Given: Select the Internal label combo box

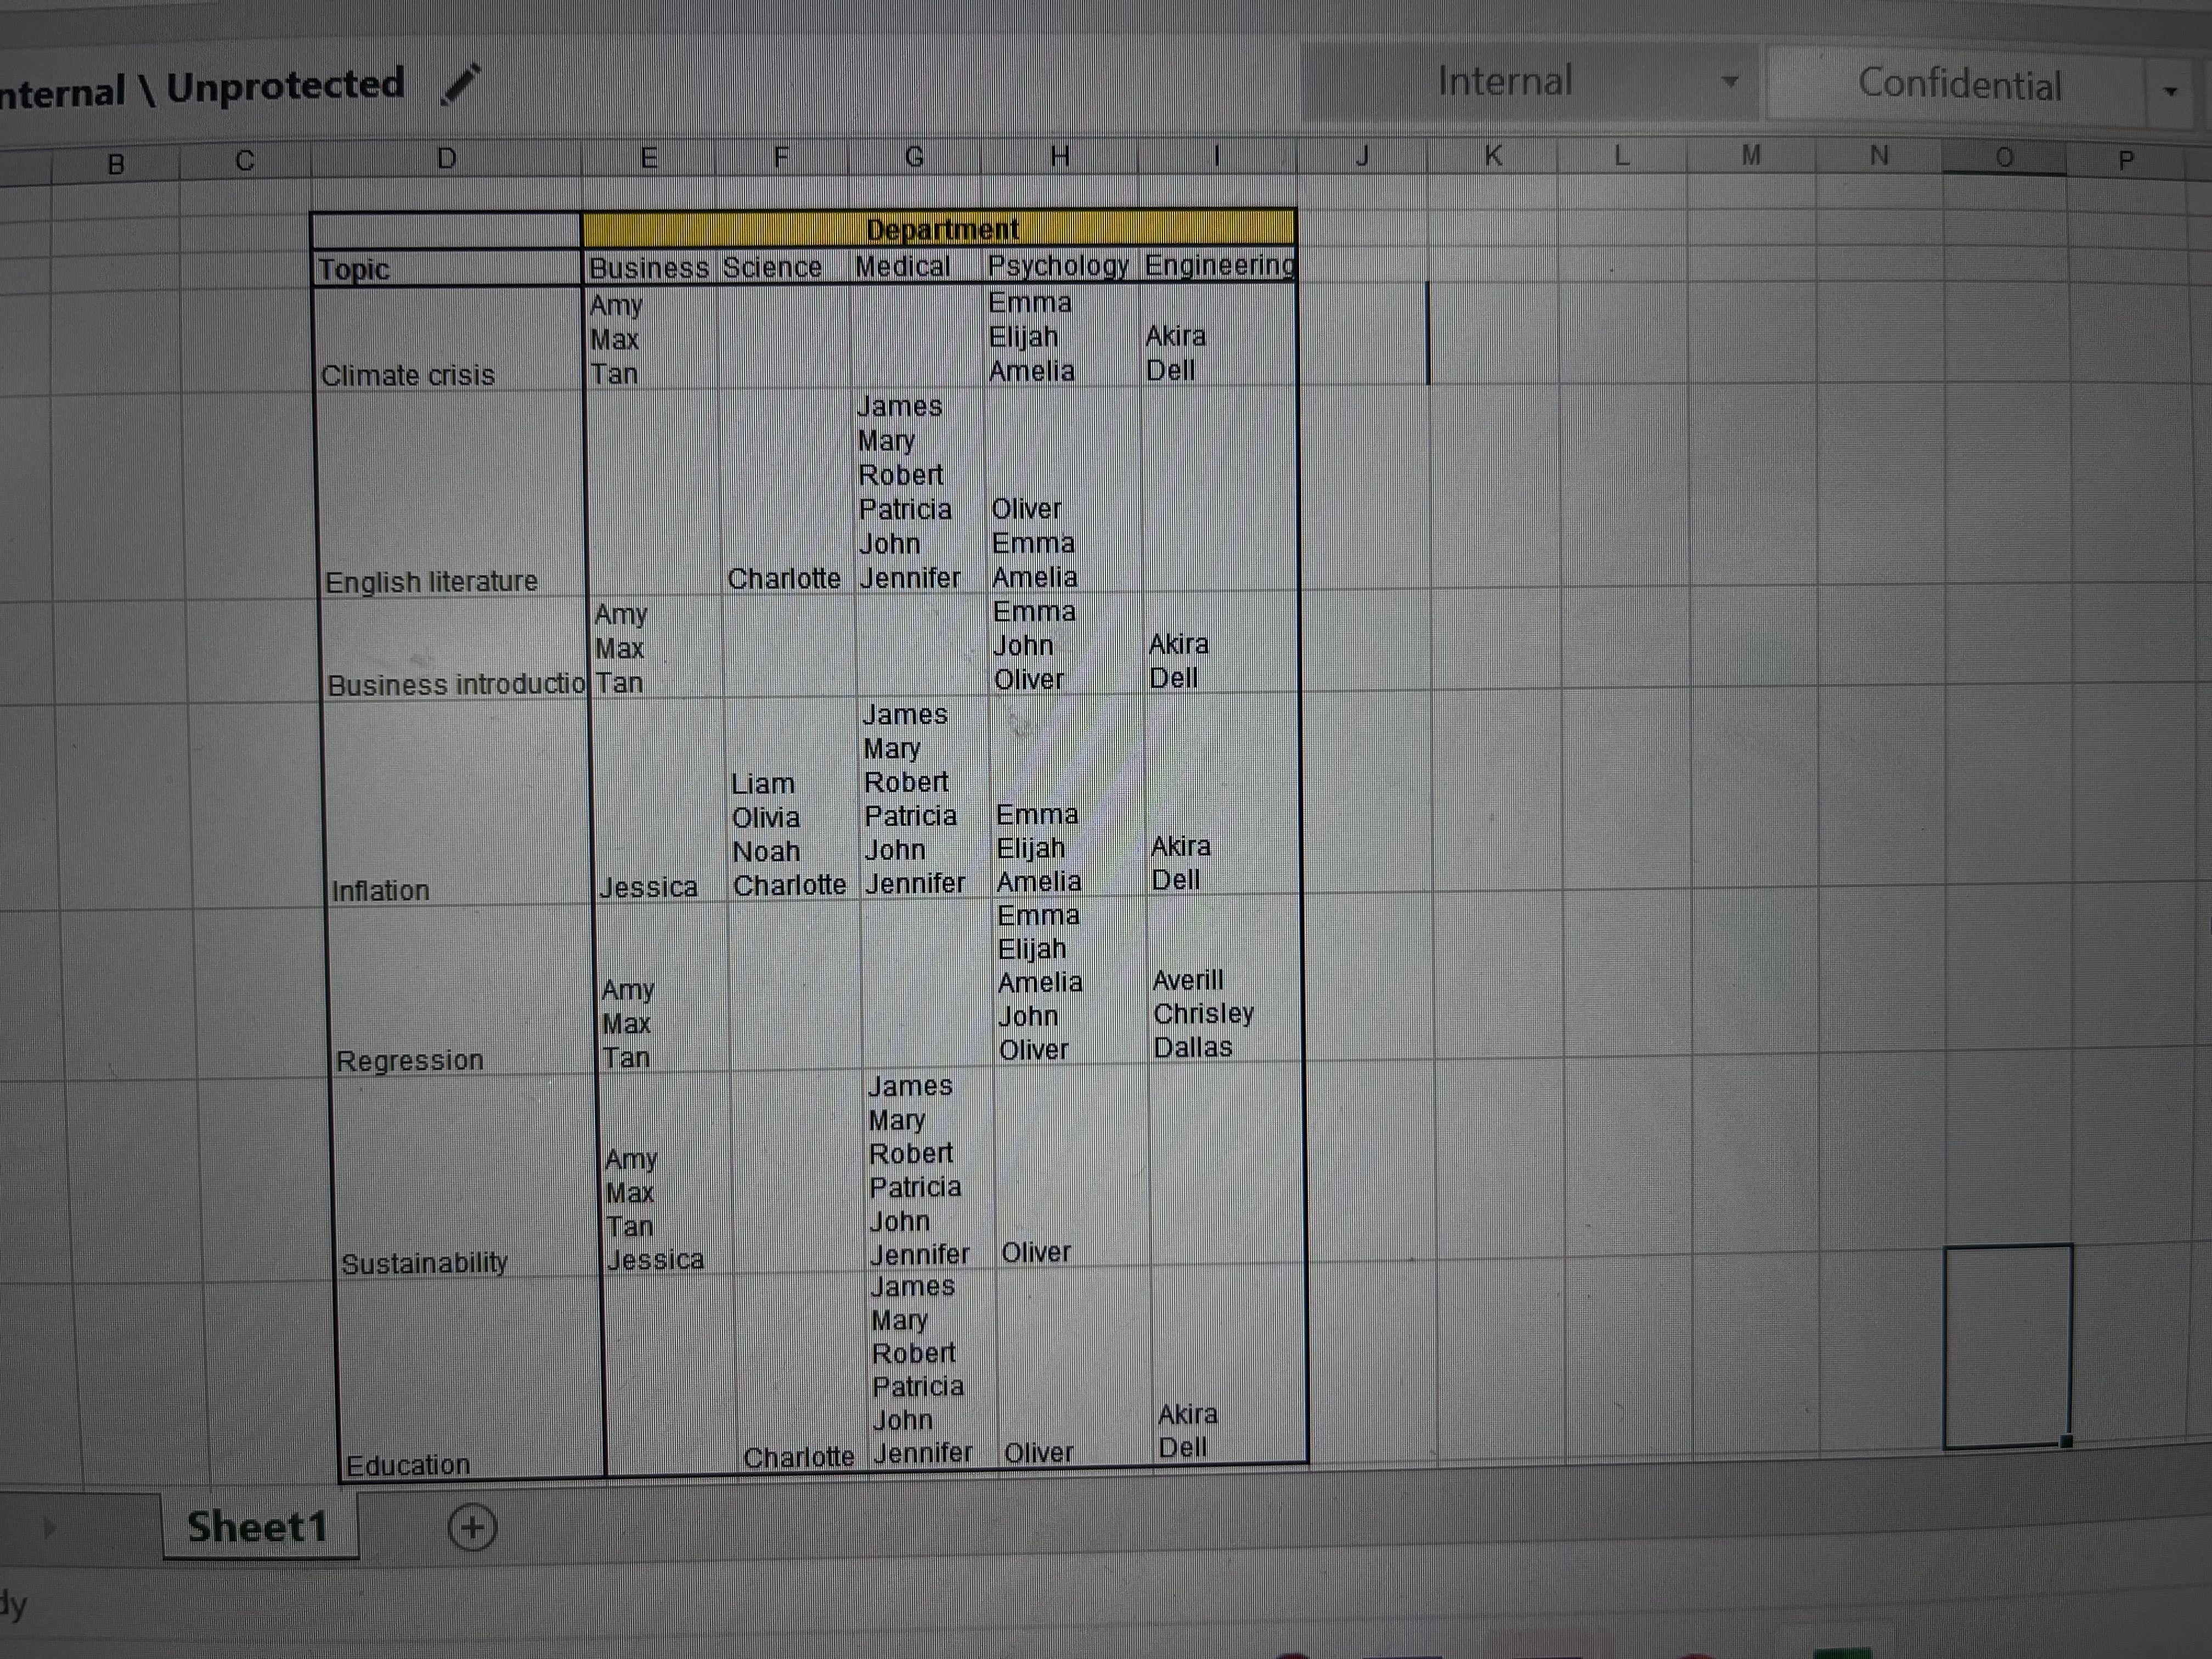Looking at the screenshot, I should click(1505, 82).
